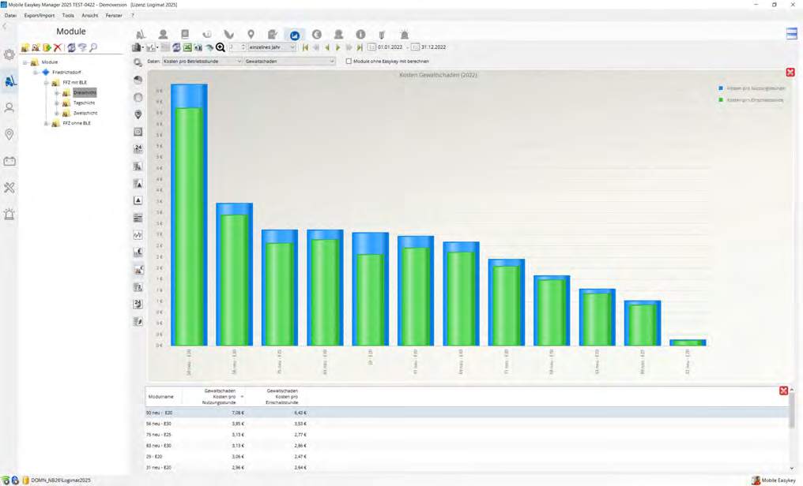The height and width of the screenshot is (486, 803).
Task: Select the green legend color swatch
Action: pos(721,100)
